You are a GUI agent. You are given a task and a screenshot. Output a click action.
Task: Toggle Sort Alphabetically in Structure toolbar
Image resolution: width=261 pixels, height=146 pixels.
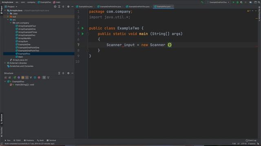[10, 77]
